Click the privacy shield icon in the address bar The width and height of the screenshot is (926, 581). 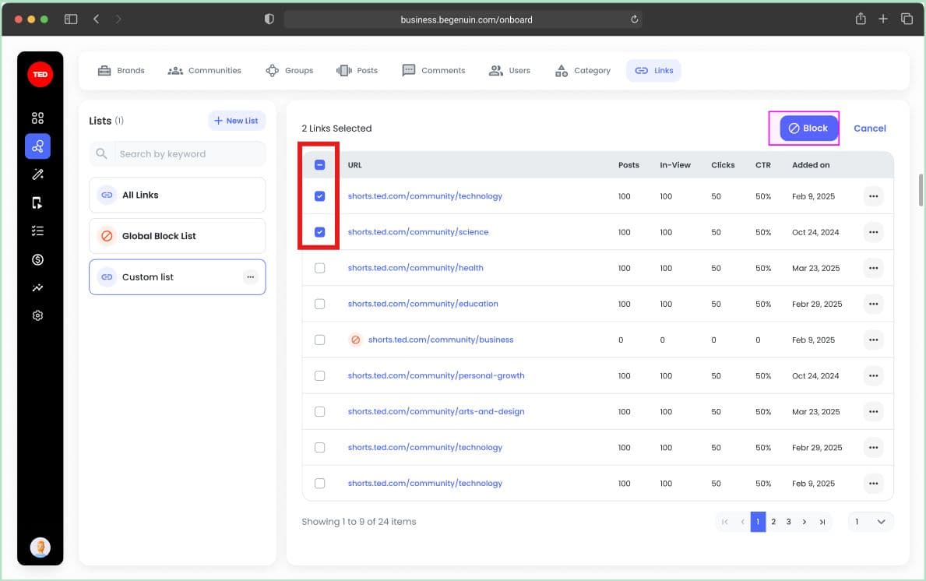point(269,19)
